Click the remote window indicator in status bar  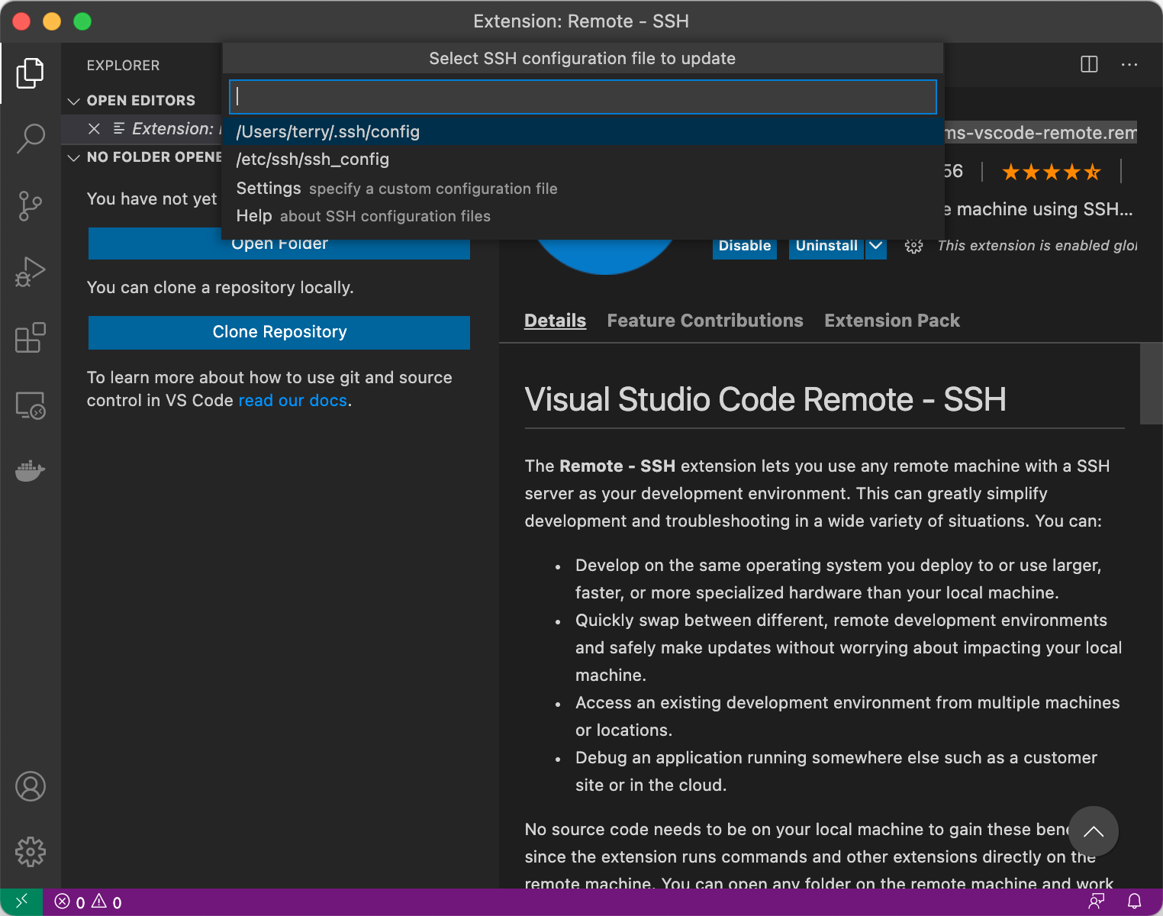[21, 901]
